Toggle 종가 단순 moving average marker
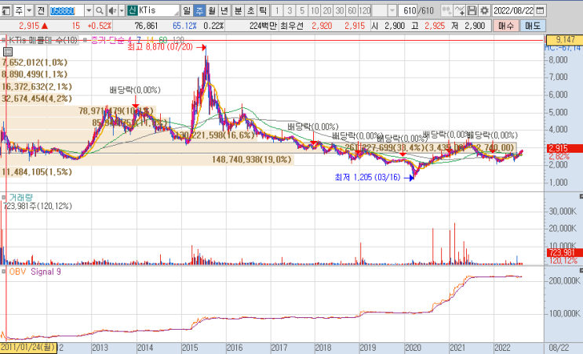Image resolution: width=583 pixels, height=354 pixels. [x=86, y=40]
